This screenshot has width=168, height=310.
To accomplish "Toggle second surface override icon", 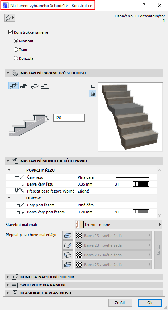I will (68, 245).
